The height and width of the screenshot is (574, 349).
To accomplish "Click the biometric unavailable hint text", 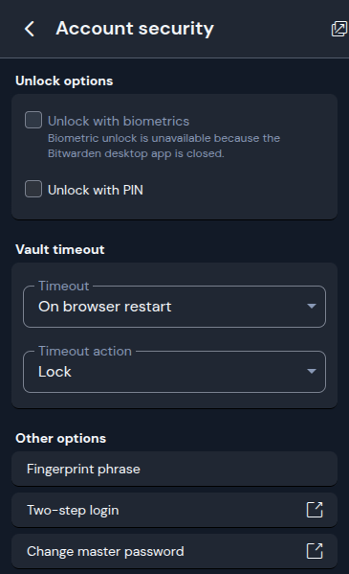I will click(x=164, y=146).
